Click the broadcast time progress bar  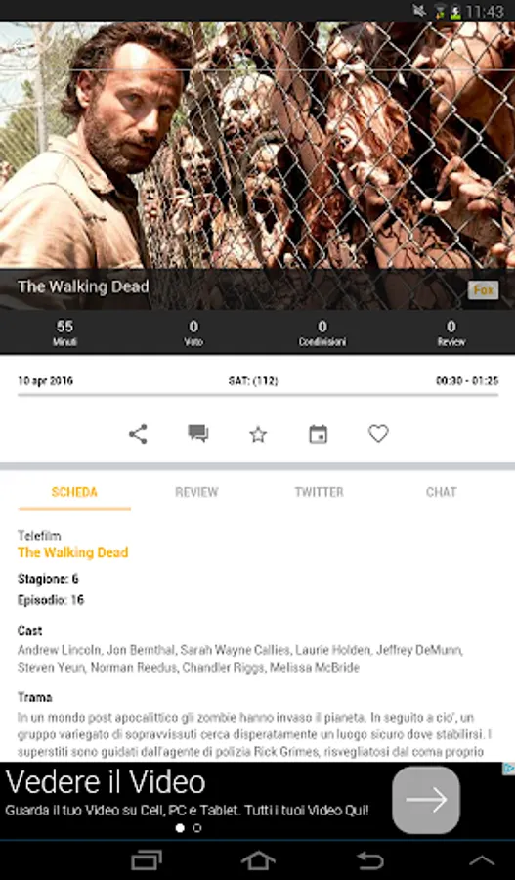pyautogui.click(x=258, y=395)
